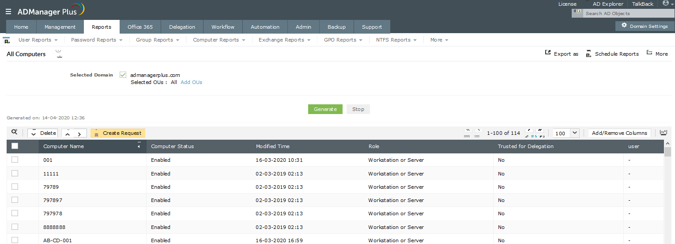Image resolution: width=675 pixels, height=244 pixels.
Task: Toggle the select-all header checkbox
Action: pos(15,146)
